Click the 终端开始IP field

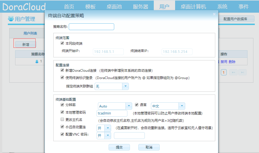(108, 52)
